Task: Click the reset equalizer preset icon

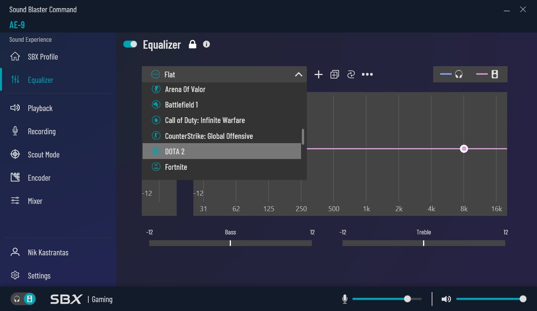Action: point(351,74)
